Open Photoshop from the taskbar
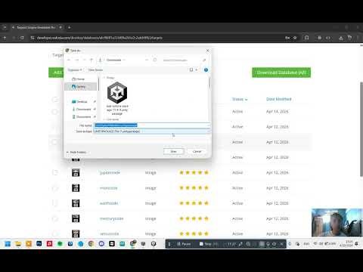This screenshot has width=363, height=272. pyautogui.click(x=39, y=244)
